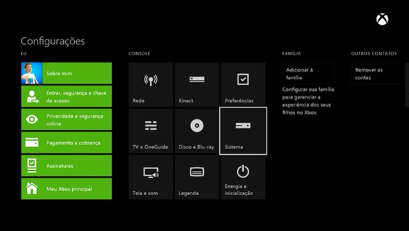Select Remover as contas
409x231 pixels.
click(x=377, y=74)
